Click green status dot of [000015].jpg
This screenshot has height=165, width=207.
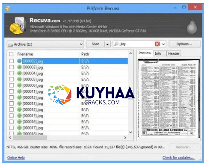[x=19, y=115]
